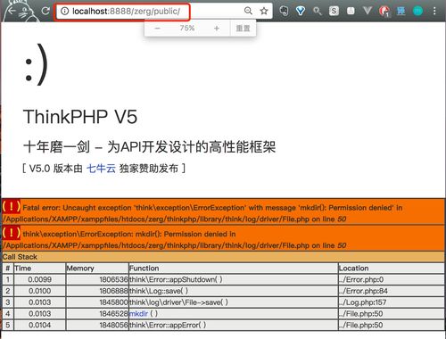
Task: Click the ThinkPHP V5 heading
Action: click(x=80, y=117)
